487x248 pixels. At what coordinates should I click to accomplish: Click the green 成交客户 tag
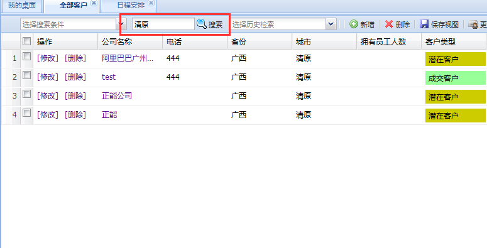456,78
